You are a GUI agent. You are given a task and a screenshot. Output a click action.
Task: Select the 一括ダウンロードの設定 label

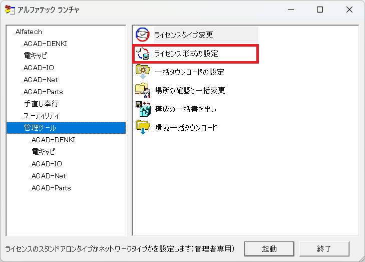pyautogui.click(x=189, y=72)
